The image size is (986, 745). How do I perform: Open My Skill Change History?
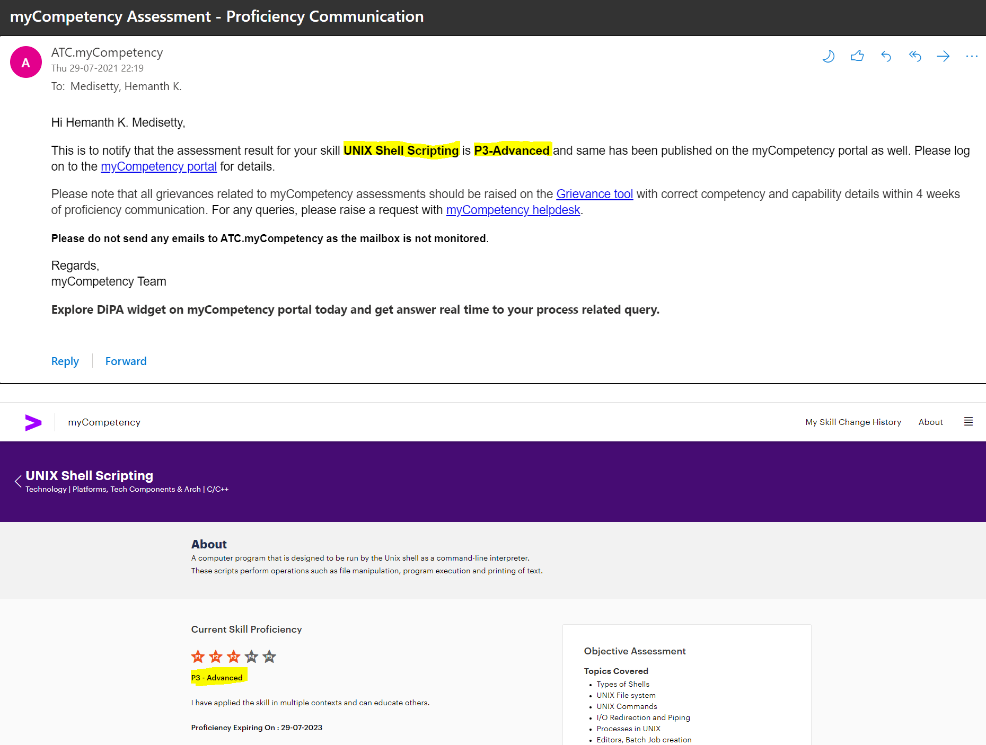tap(853, 422)
